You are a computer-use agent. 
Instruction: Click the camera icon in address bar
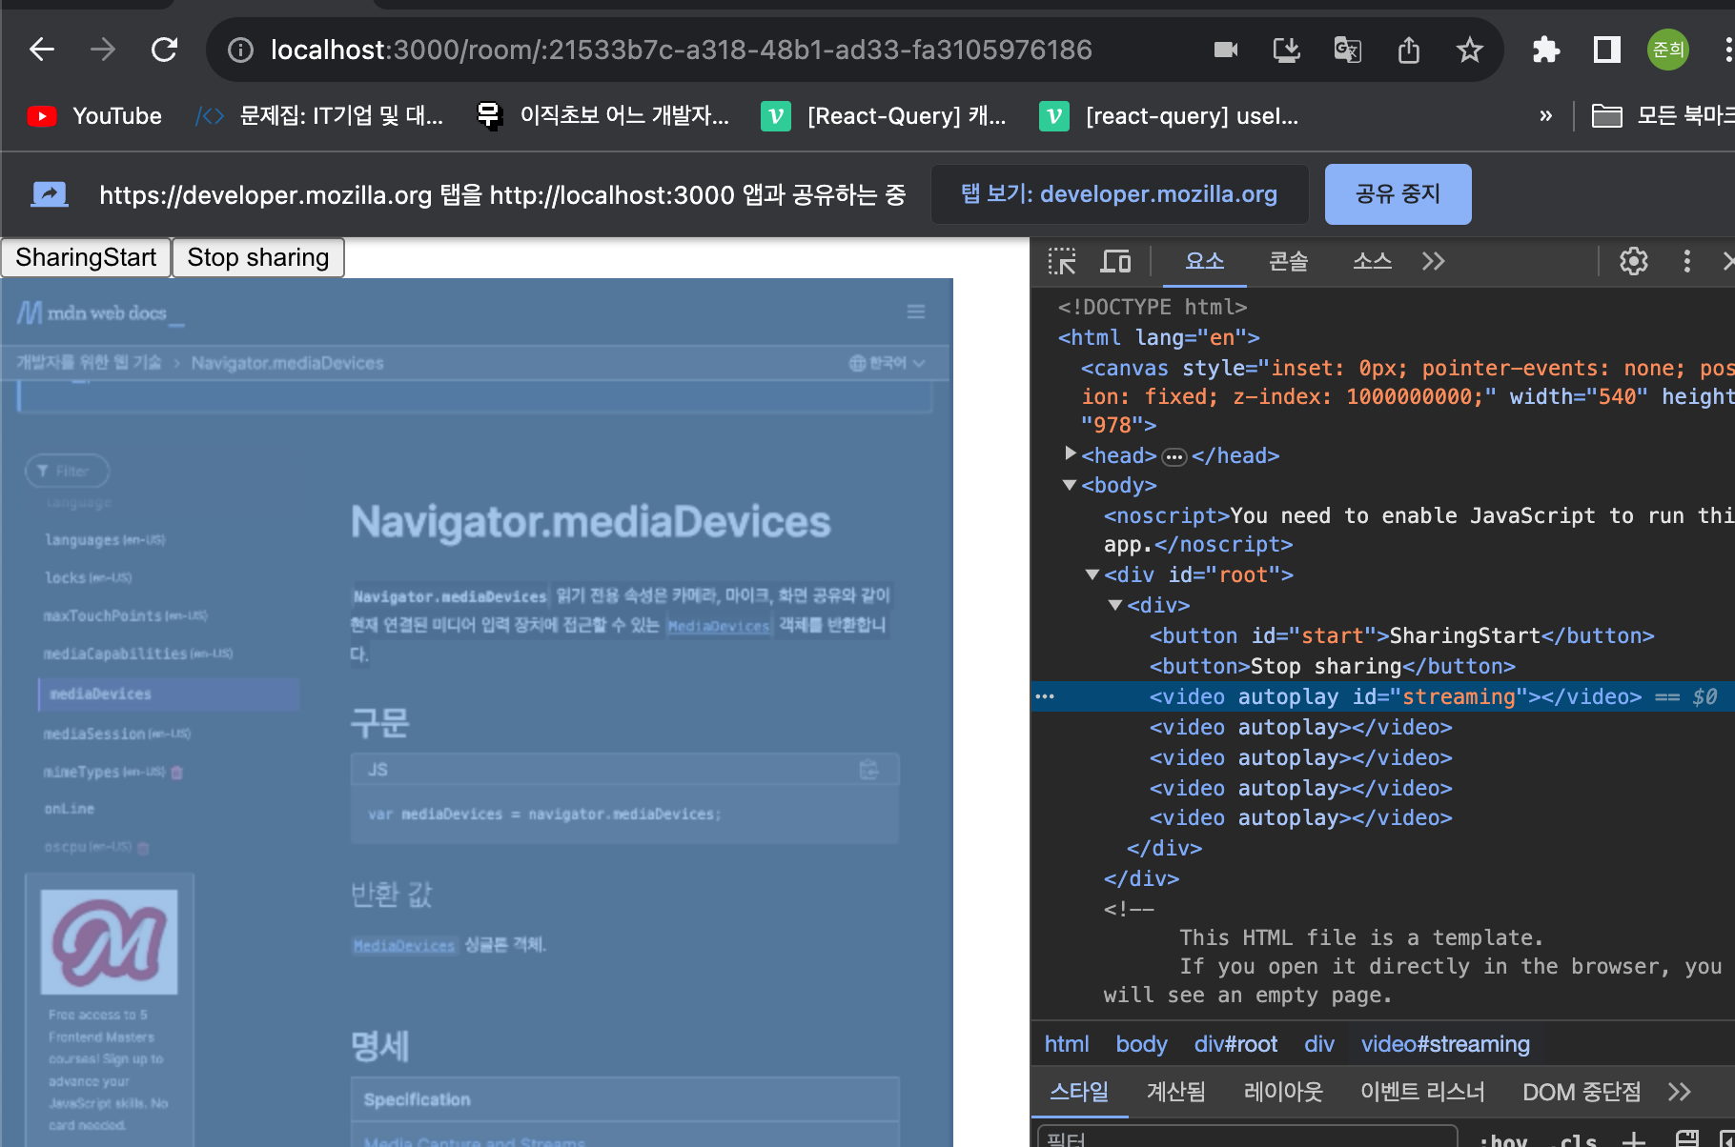[x=1226, y=50]
